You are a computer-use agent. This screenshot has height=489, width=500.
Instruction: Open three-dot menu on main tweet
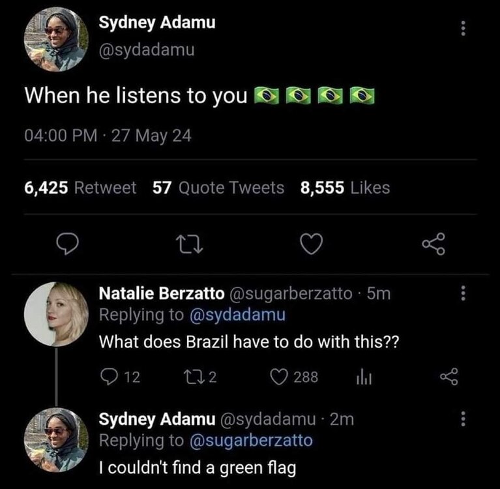pyautogui.click(x=463, y=29)
